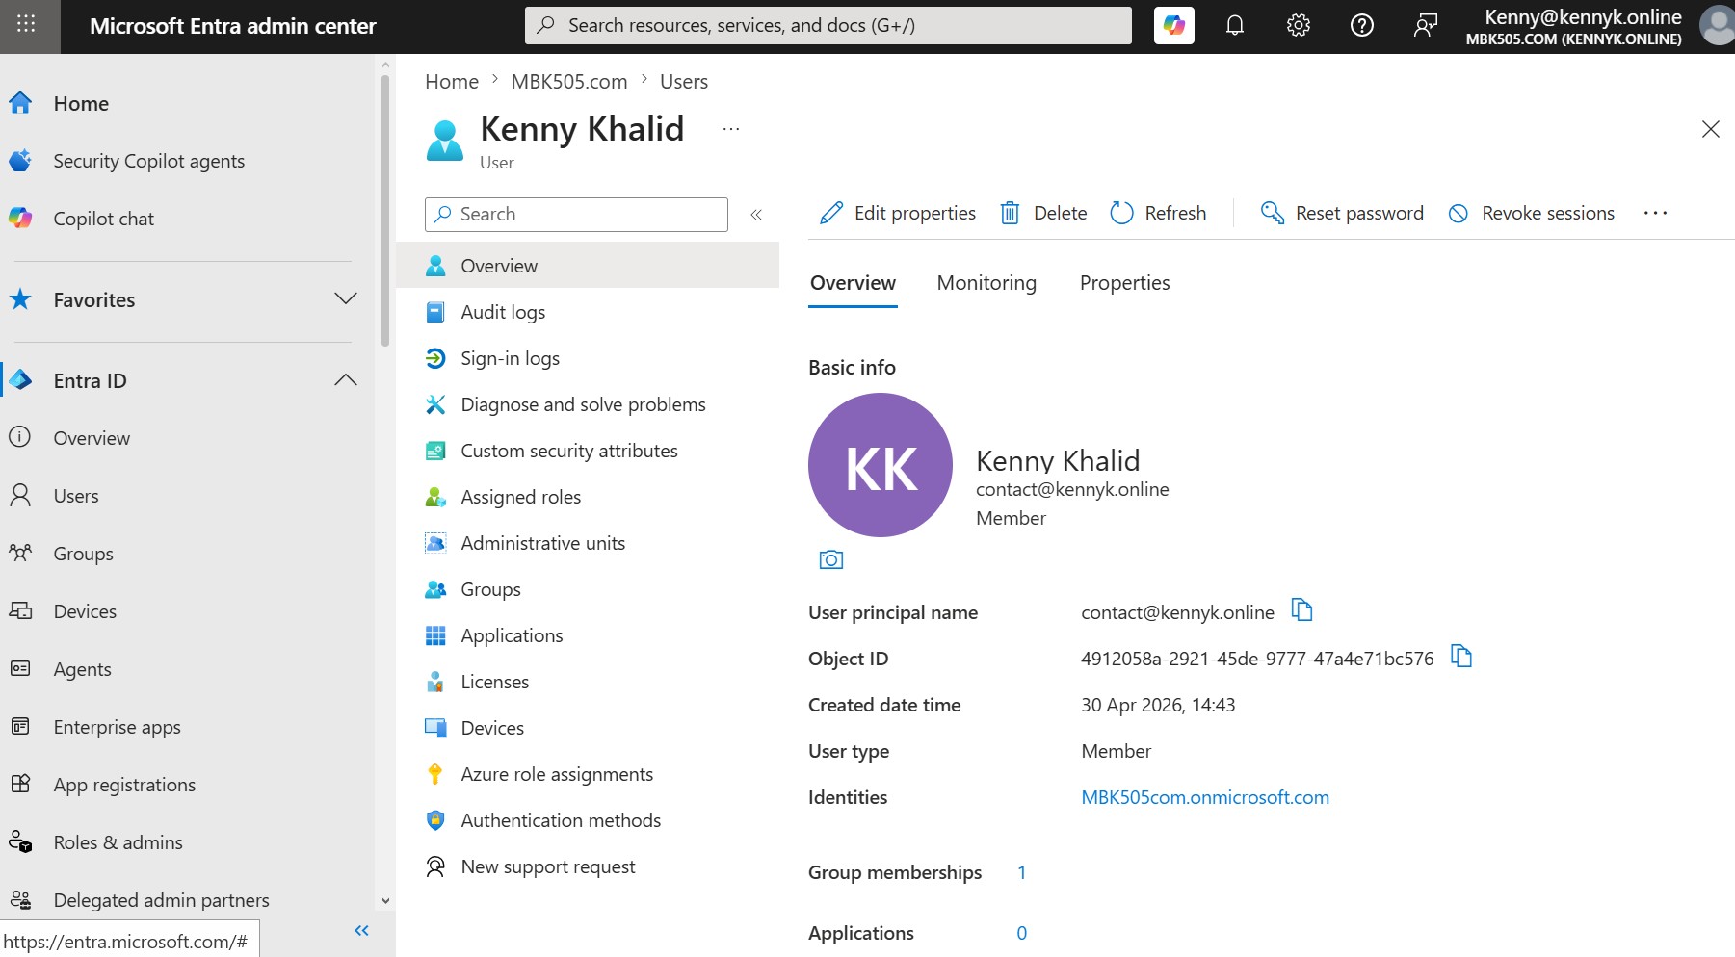Focus the top resources search bar
The height and width of the screenshot is (957, 1735).
828,26
